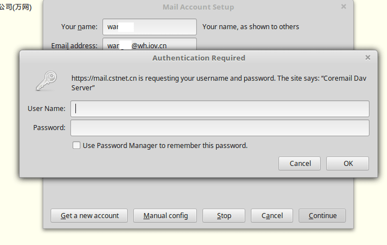Viewport: 387px width, 245px height.
Task: Click the Mail Account Setup title bar
Action: coord(198,7)
